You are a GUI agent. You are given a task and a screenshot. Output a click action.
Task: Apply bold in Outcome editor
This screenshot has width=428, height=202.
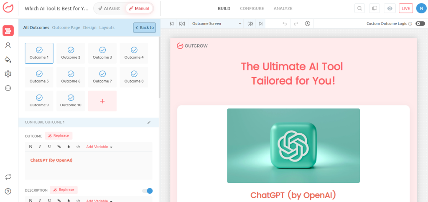[x=30, y=147]
